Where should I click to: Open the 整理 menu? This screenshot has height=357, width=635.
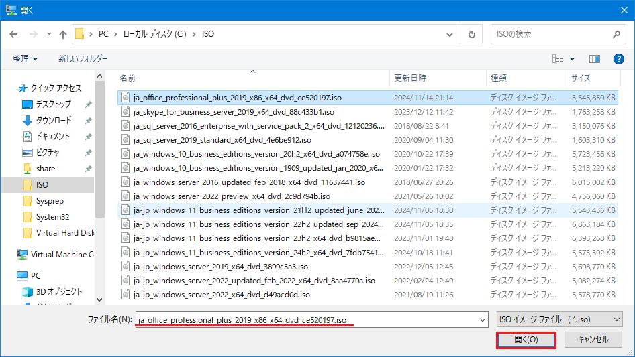25,59
